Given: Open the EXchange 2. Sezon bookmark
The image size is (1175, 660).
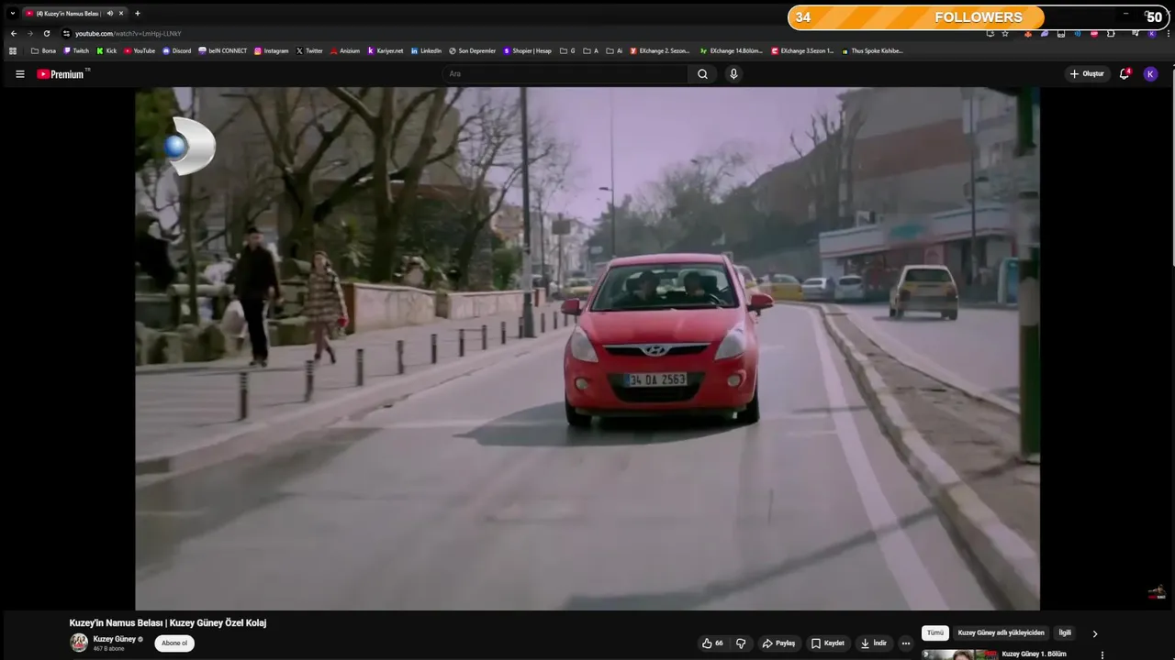Looking at the screenshot, I should (x=659, y=51).
